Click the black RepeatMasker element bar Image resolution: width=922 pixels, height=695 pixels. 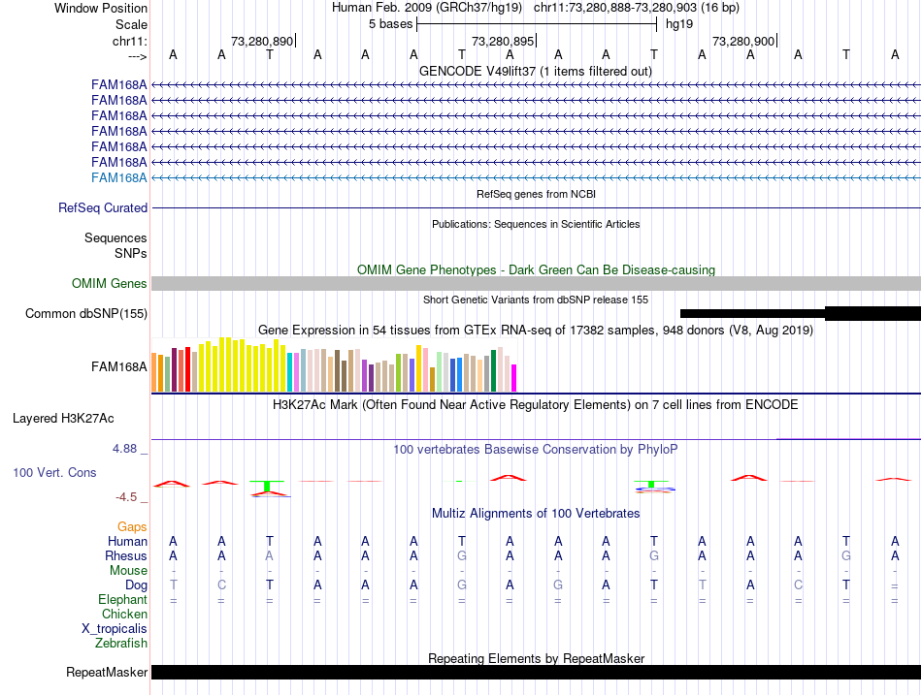536,672
